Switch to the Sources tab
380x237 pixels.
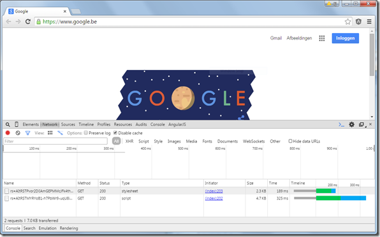[68, 124]
